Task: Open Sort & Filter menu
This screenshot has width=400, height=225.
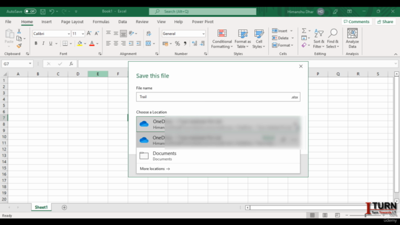Action: [319, 39]
